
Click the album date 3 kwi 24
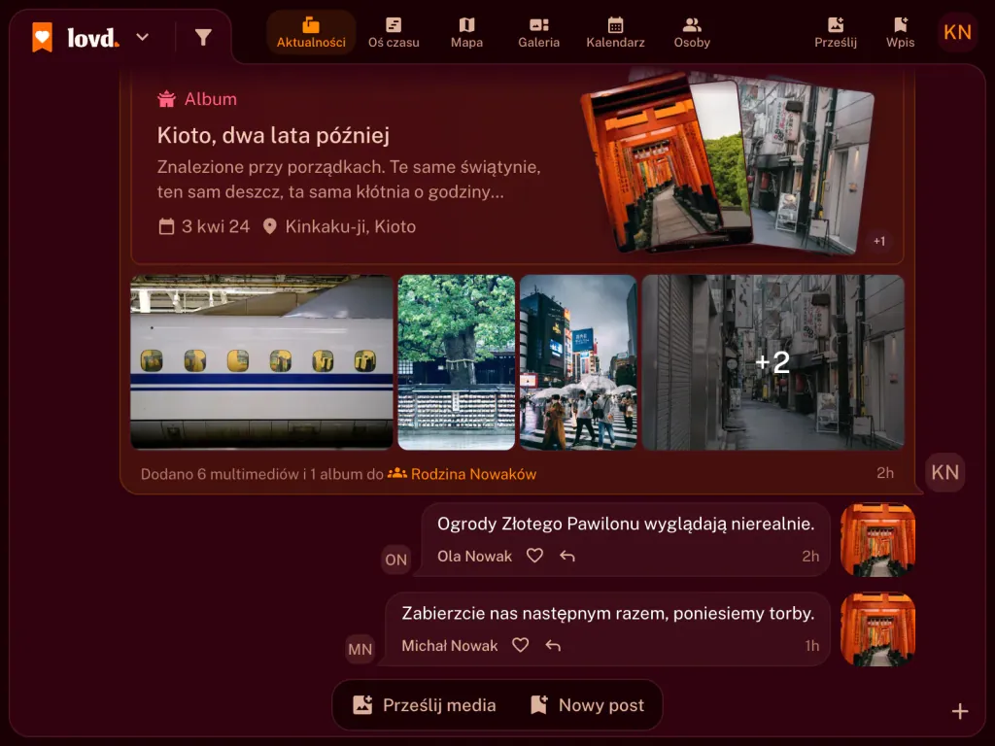tap(204, 226)
